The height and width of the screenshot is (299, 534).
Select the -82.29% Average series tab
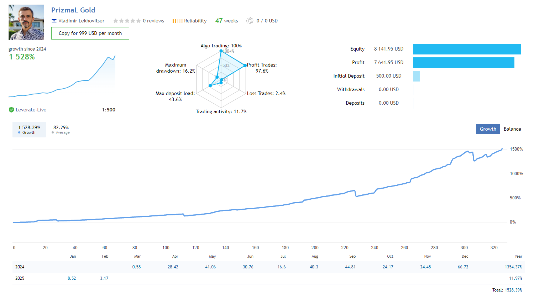61,130
